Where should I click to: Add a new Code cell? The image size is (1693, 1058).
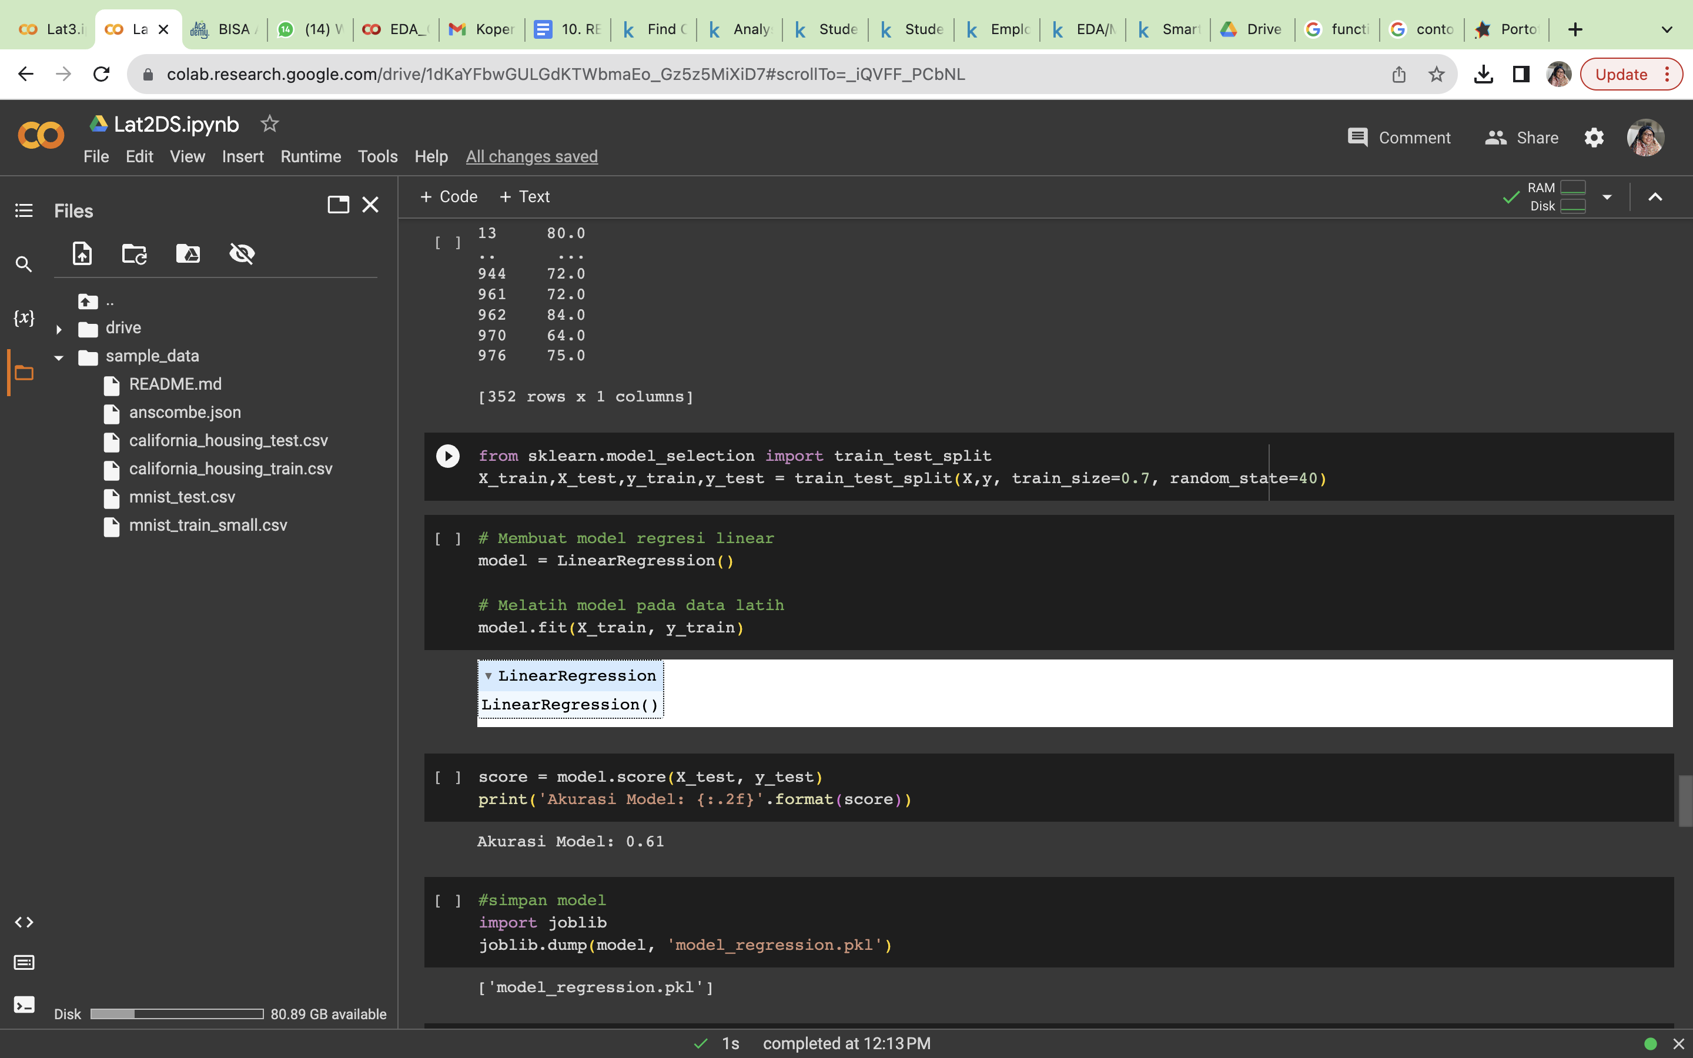pyautogui.click(x=449, y=197)
